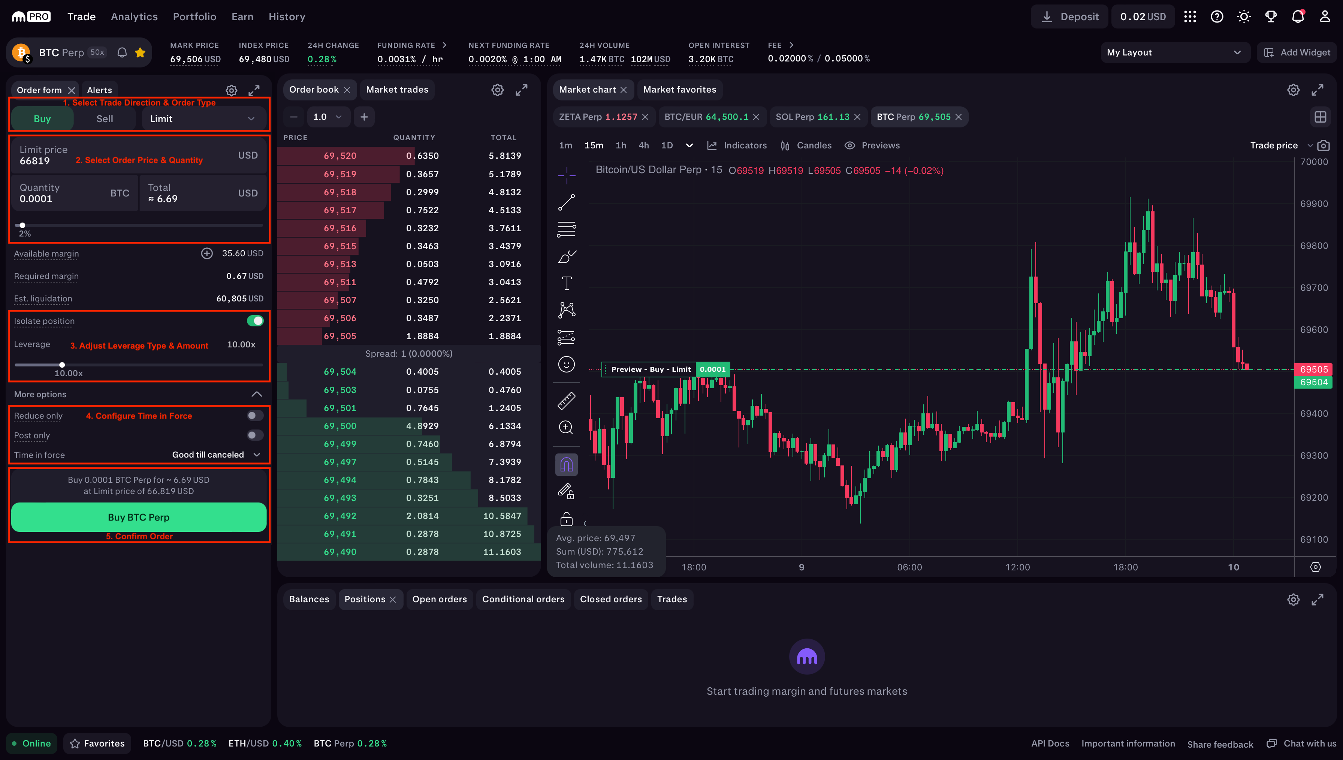Open the help question mark icon
Screen dimensions: 1343x760
[x=1217, y=17]
